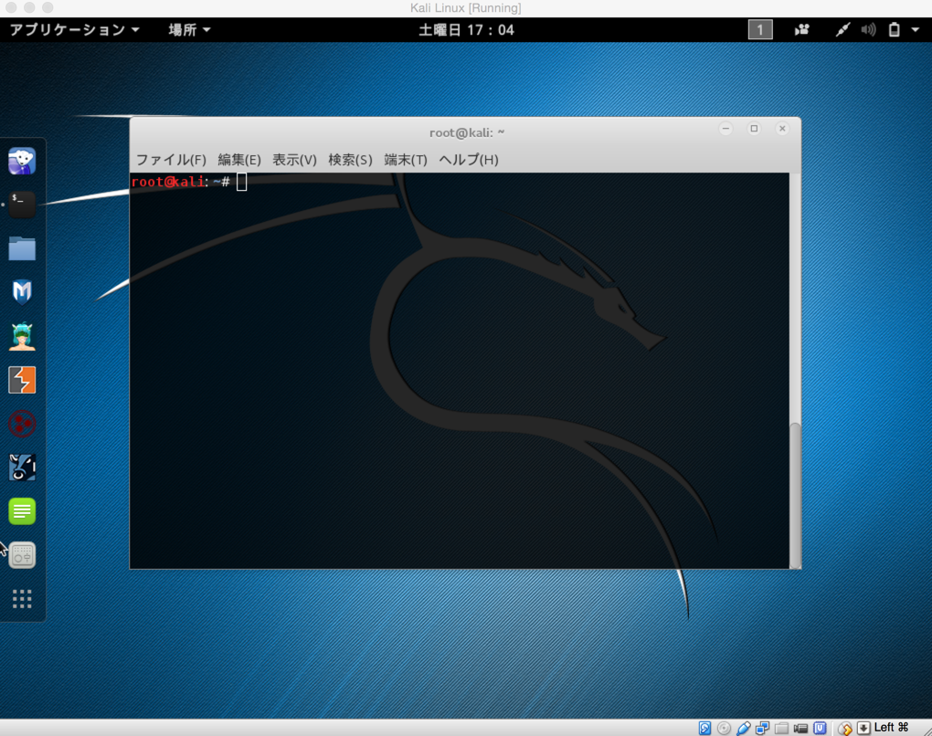Screen dimensions: 932x736
Task: Click VirtualBox video capture icon
Action: click(x=800, y=729)
